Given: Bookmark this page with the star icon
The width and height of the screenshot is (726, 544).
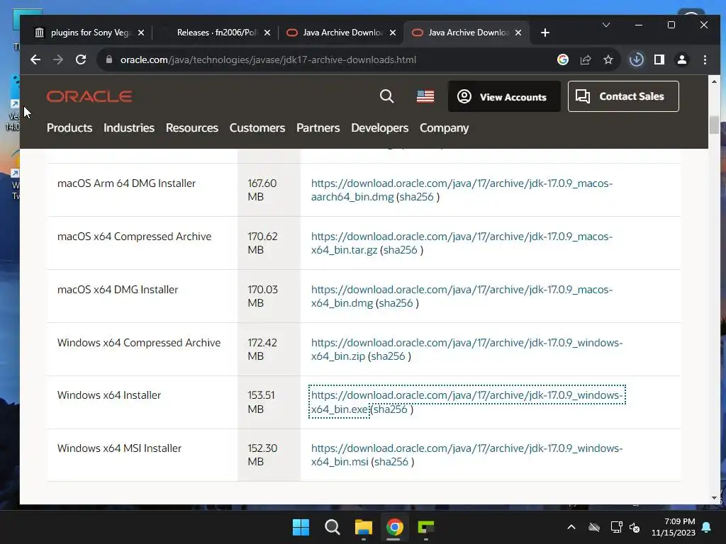Looking at the screenshot, I should pos(608,59).
